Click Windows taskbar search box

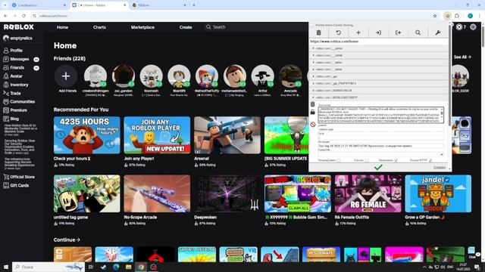[48, 267]
